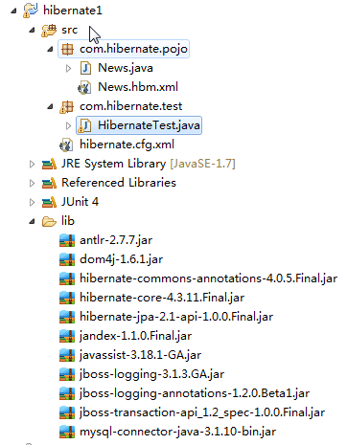Select antlr-2.7.7.jar file name

point(116,240)
